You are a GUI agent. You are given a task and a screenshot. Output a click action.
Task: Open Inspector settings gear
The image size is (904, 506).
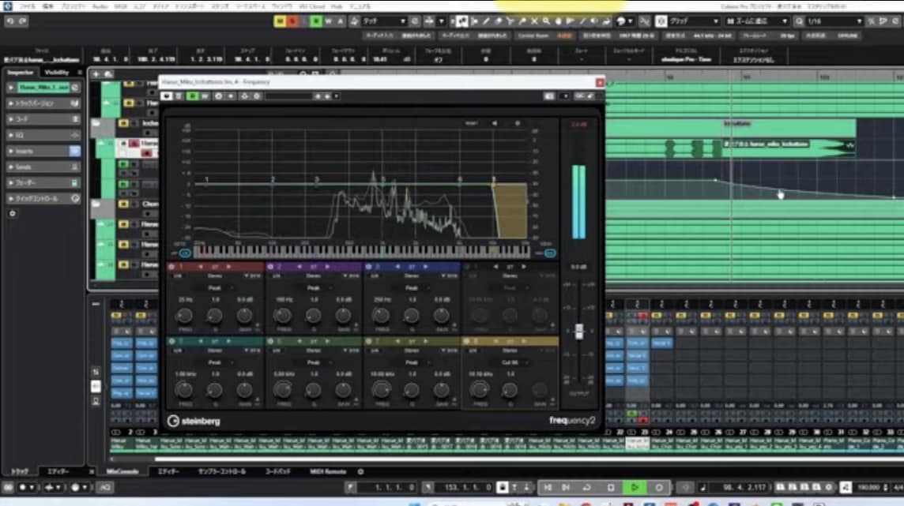[x=13, y=214]
